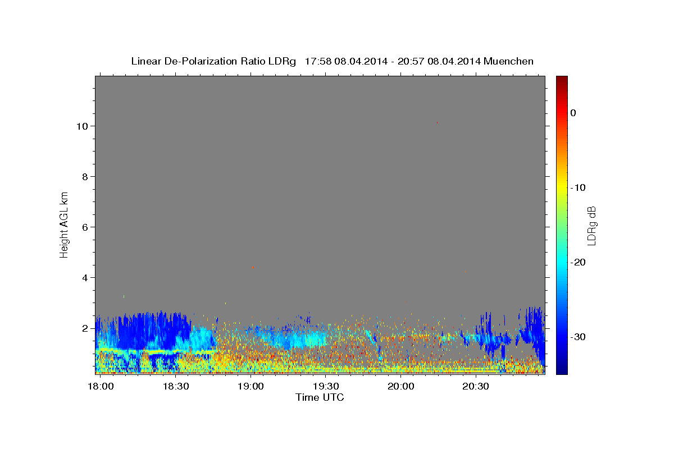Image resolution: width=674 pixels, height=449 pixels.
Task: Click the "Time UTC" axis label
Action: coord(320,397)
